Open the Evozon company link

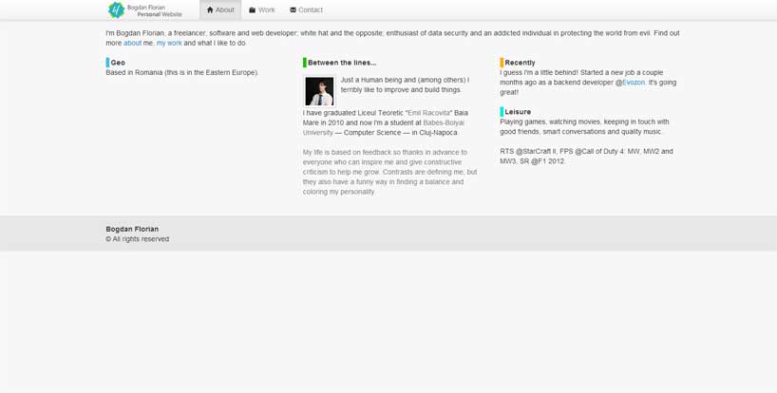[634, 83]
